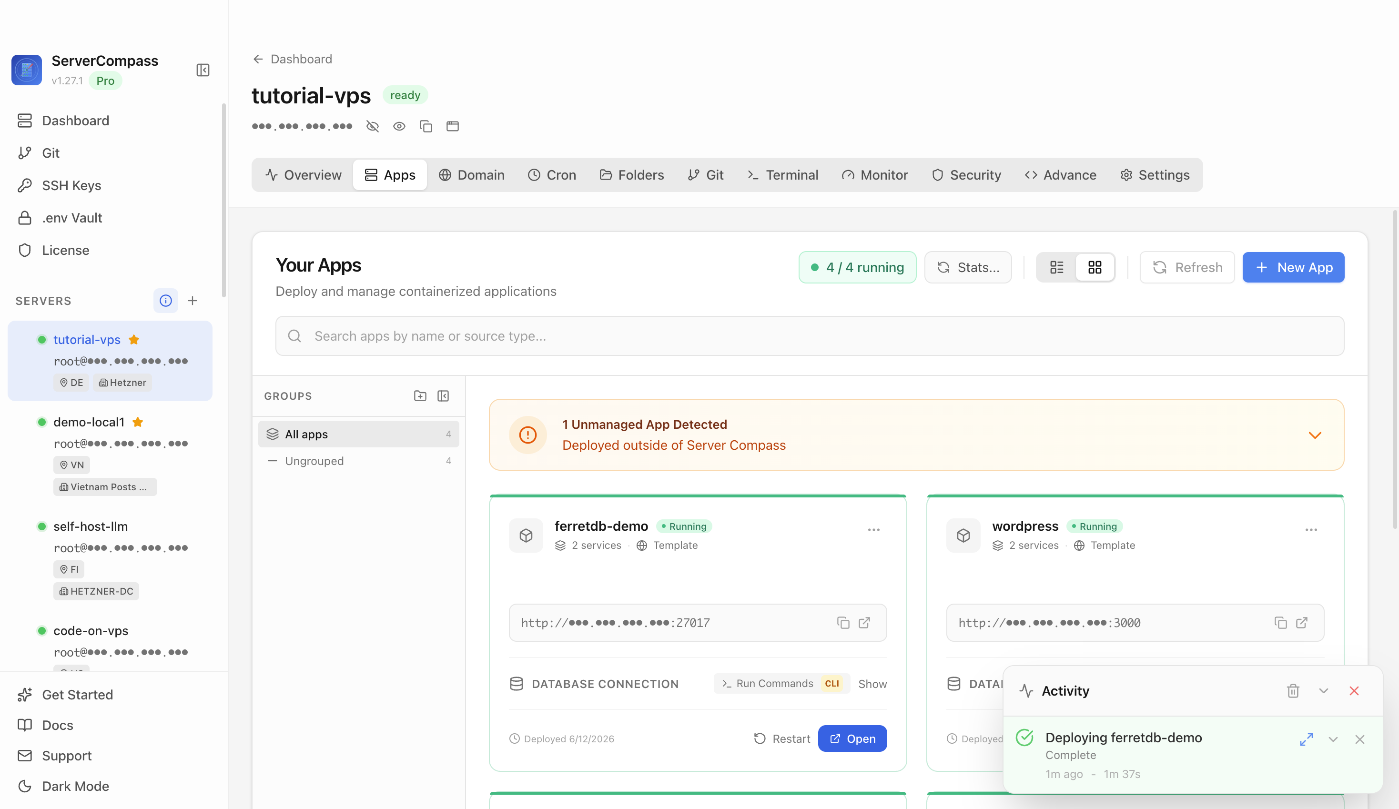1399x809 pixels.
Task: Click the ServerCompass logo icon
Action: [27, 70]
